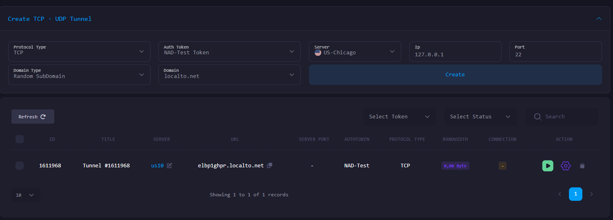The height and width of the screenshot is (220, 613).
Task: Open the Select Status filter
Action: click(480, 117)
